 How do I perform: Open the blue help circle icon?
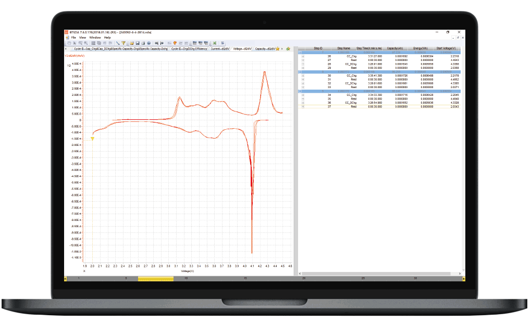[x=149, y=43]
